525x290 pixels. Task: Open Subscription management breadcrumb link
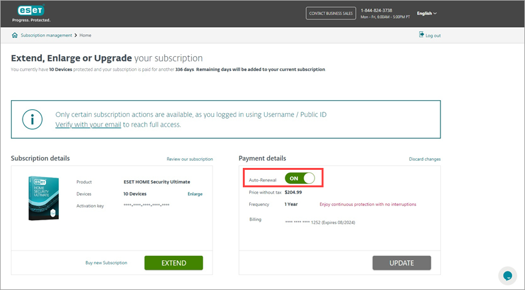click(x=46, y=35)
